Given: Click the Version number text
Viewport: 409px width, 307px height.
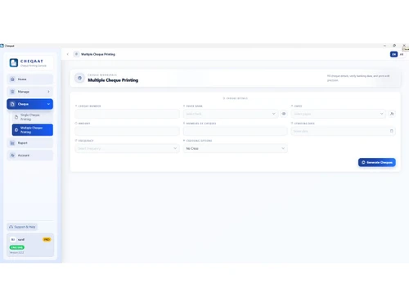Looking at the screenshot, I should coord(16,253).
